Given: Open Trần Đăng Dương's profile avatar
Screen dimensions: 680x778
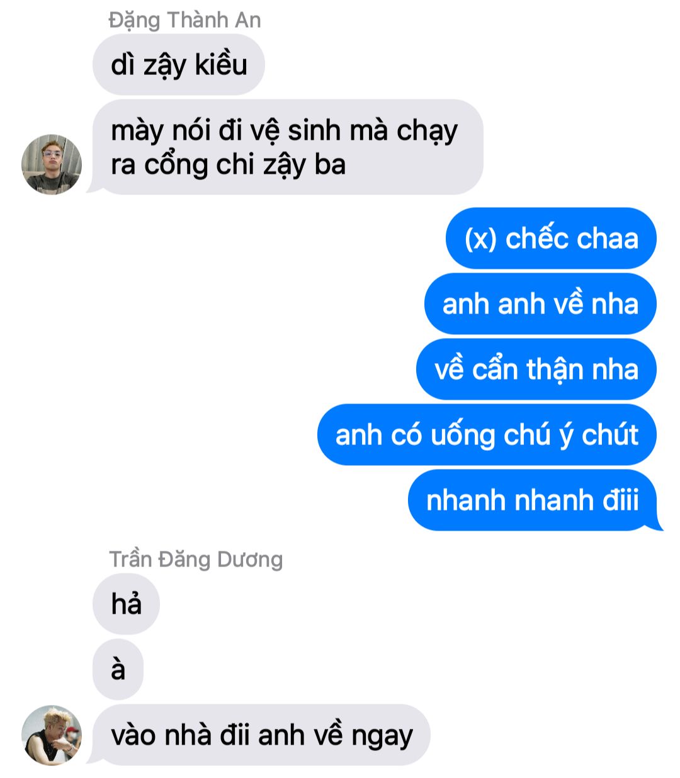Looking at the screenshot, I should click(x=52, y=735).
